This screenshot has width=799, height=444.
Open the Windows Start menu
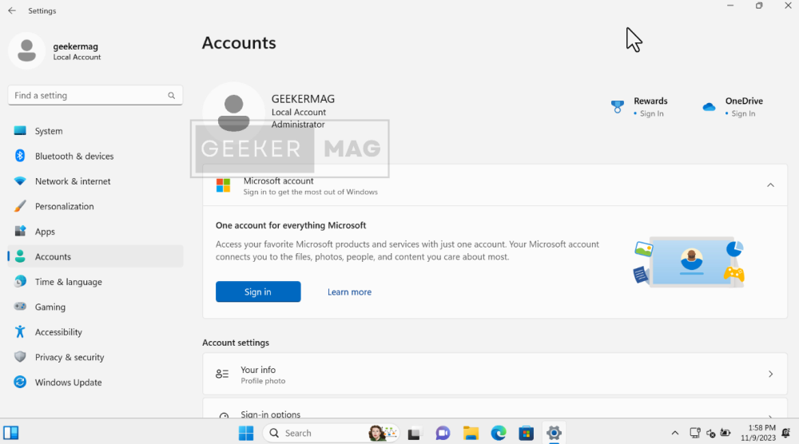246,433
